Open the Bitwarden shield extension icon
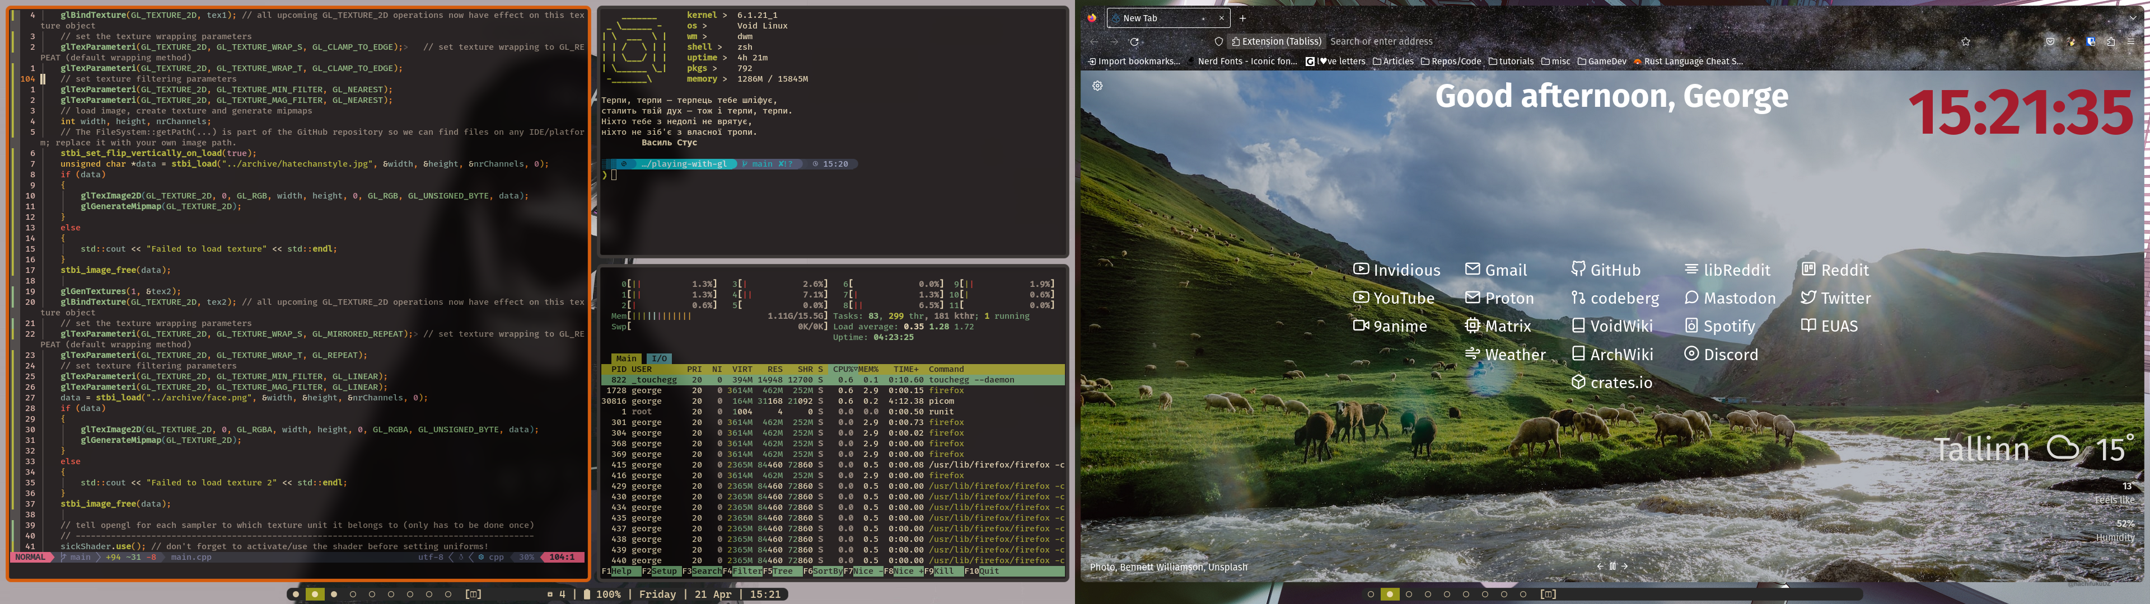2150x604 pixels. click(2091, 41)
